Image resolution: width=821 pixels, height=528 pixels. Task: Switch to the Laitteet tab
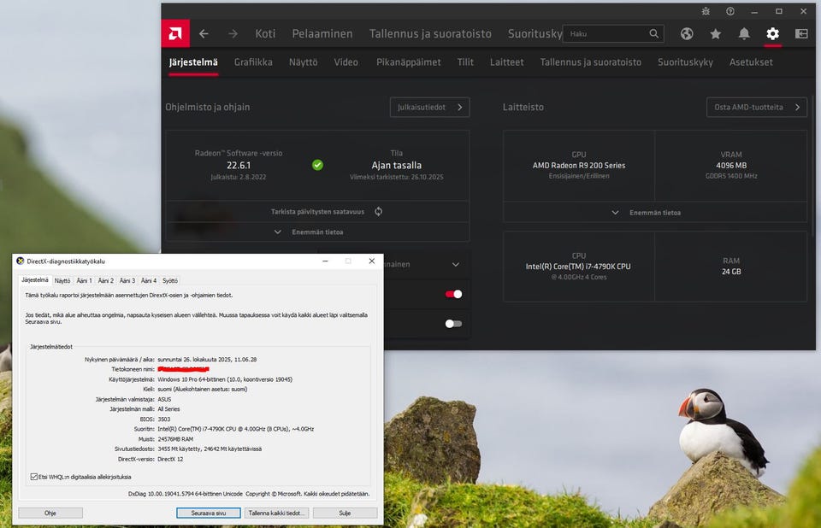[x=506, y=62]
